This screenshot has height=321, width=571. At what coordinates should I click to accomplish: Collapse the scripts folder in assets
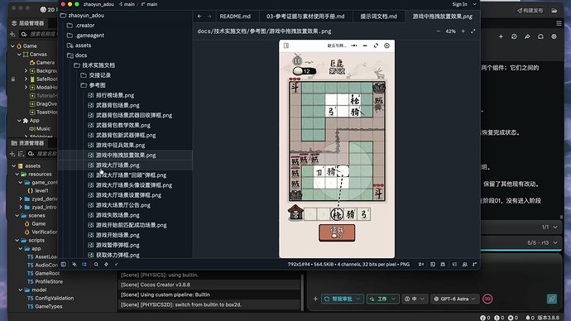tap(17, 240)
